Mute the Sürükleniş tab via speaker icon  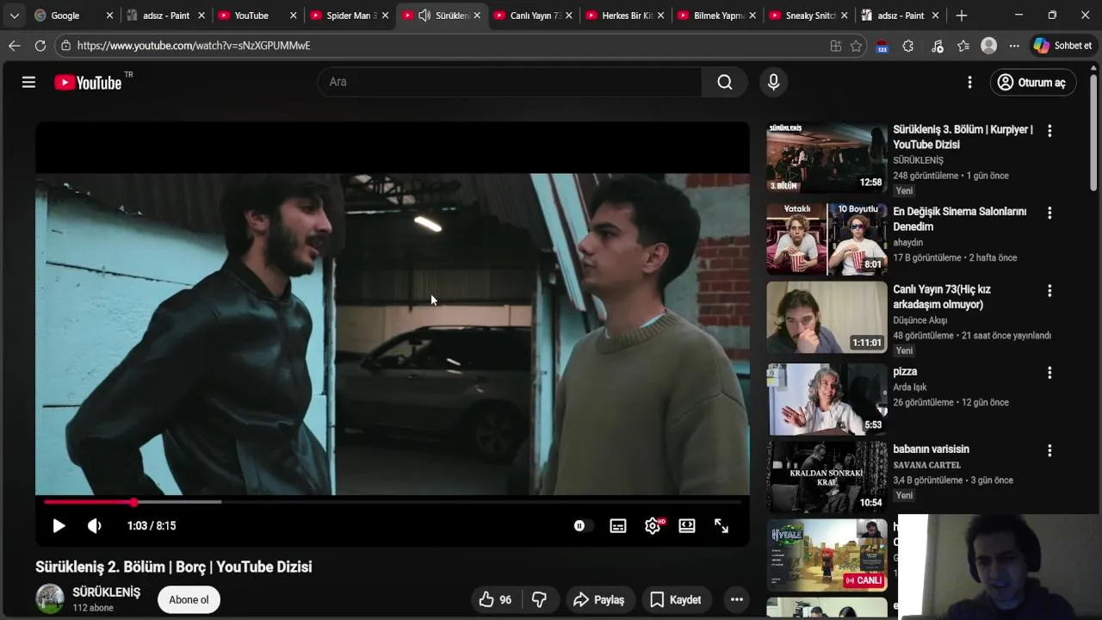pyautogui.click(x=424, y=15)
